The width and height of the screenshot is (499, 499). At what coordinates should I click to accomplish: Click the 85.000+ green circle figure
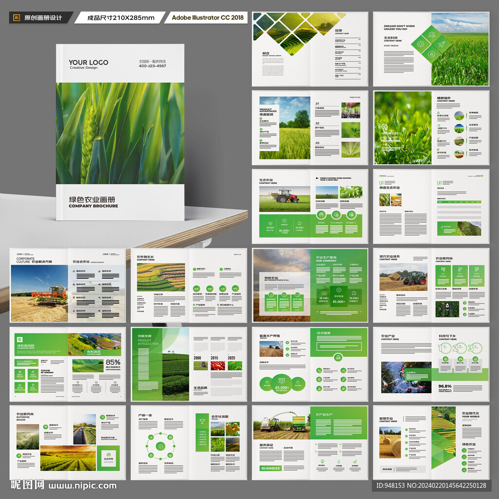pyautogui.click(x=282, y=384)
